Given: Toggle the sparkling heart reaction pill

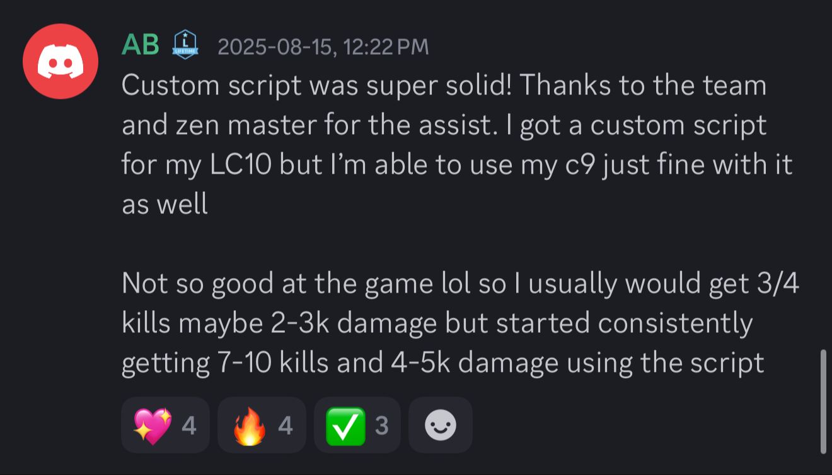Looking at the screenshot, I should (x=165, y=425).
